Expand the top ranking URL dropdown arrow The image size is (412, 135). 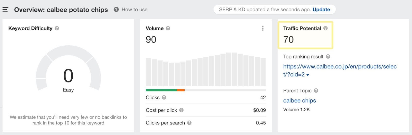[x=308, y=75]
